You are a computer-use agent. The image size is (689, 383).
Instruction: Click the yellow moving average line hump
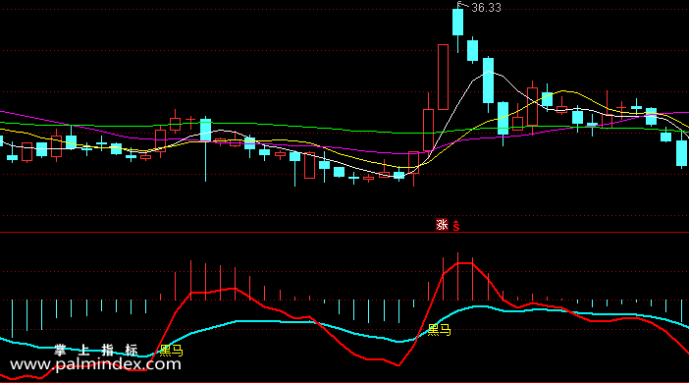(564, 91)
